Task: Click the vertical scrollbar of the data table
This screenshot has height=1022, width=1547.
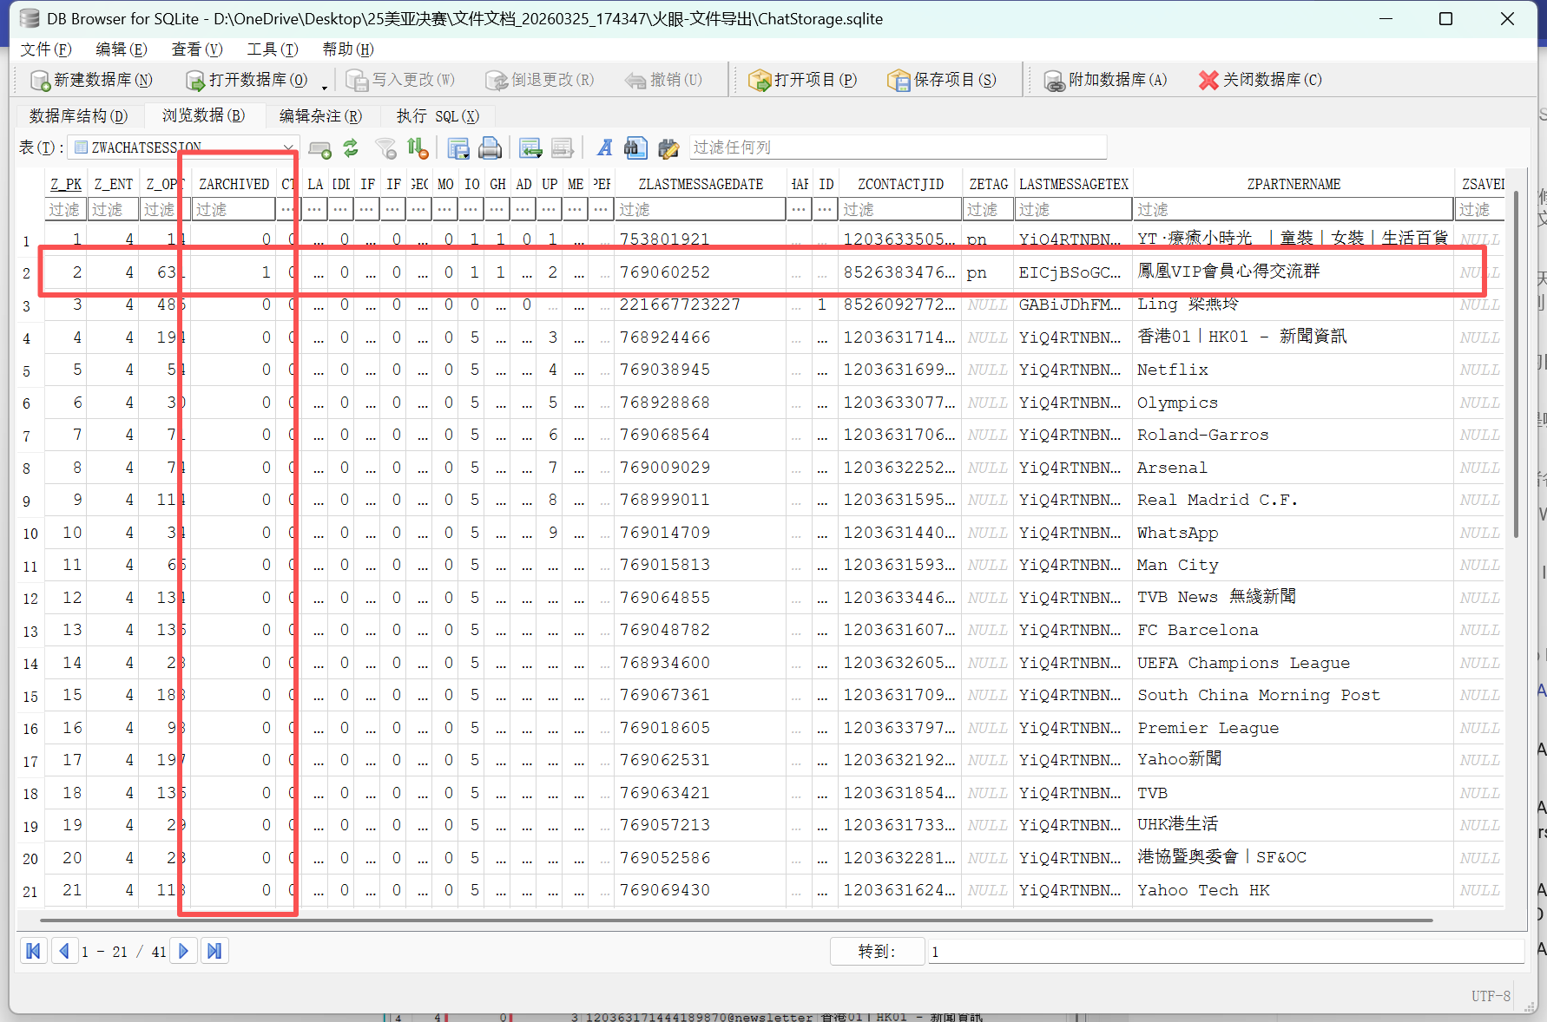Action: click(x=1517, y=364)
